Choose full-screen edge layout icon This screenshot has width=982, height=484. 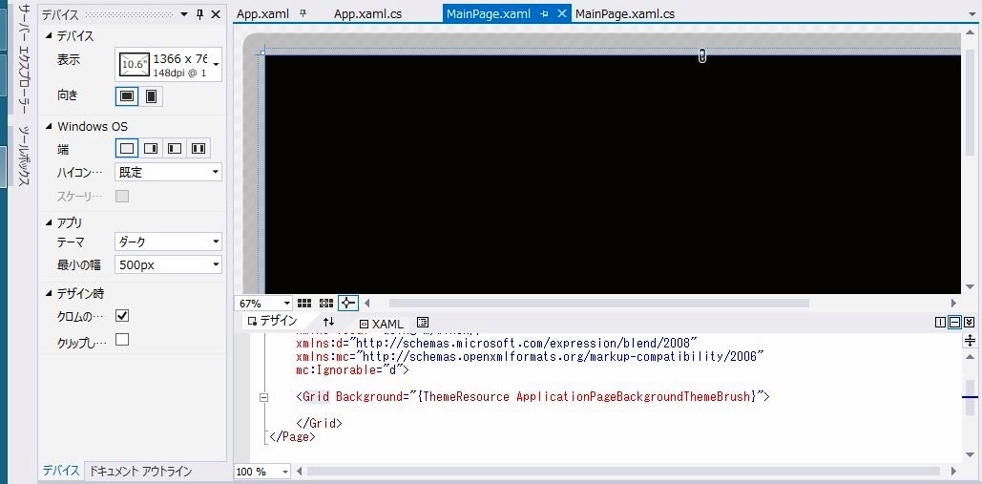coord(126,148)
